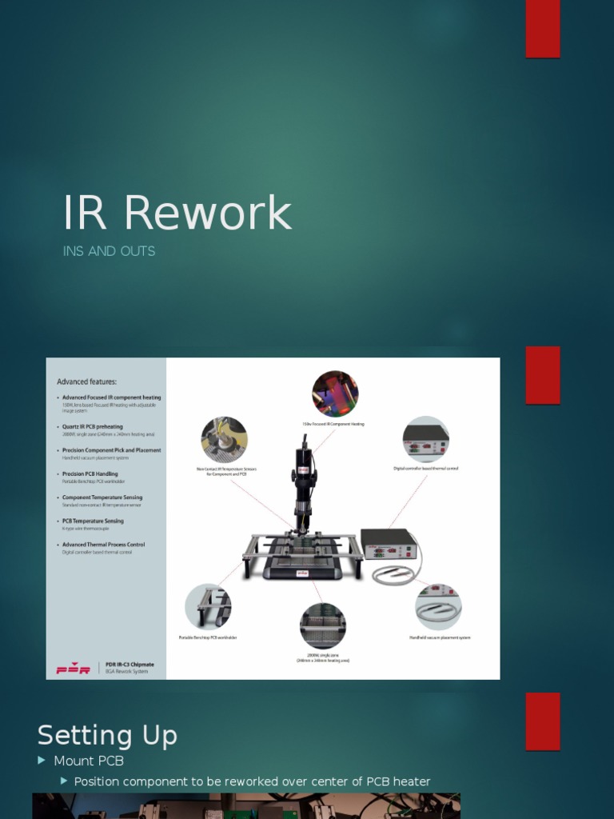Click the digital controller circular photo

point(426,439)
